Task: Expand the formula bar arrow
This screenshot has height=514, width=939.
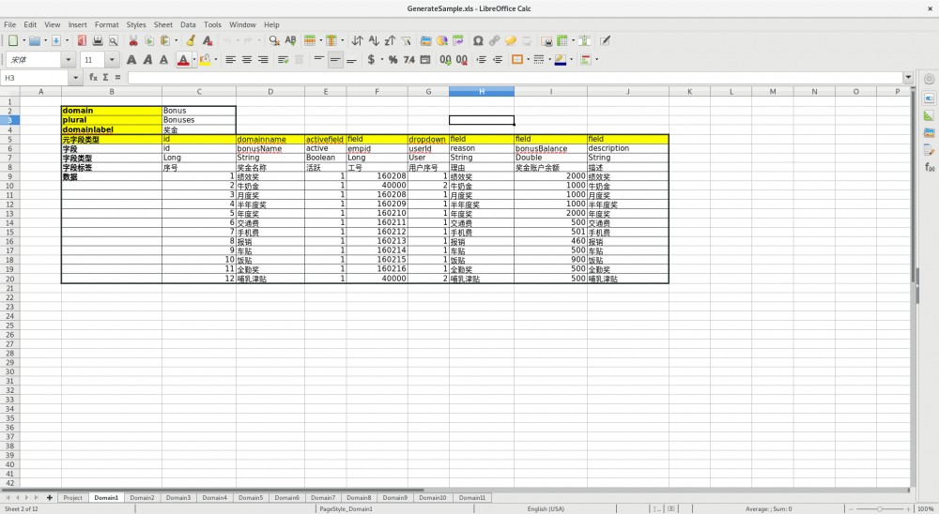Action: [x=908, y=77]
